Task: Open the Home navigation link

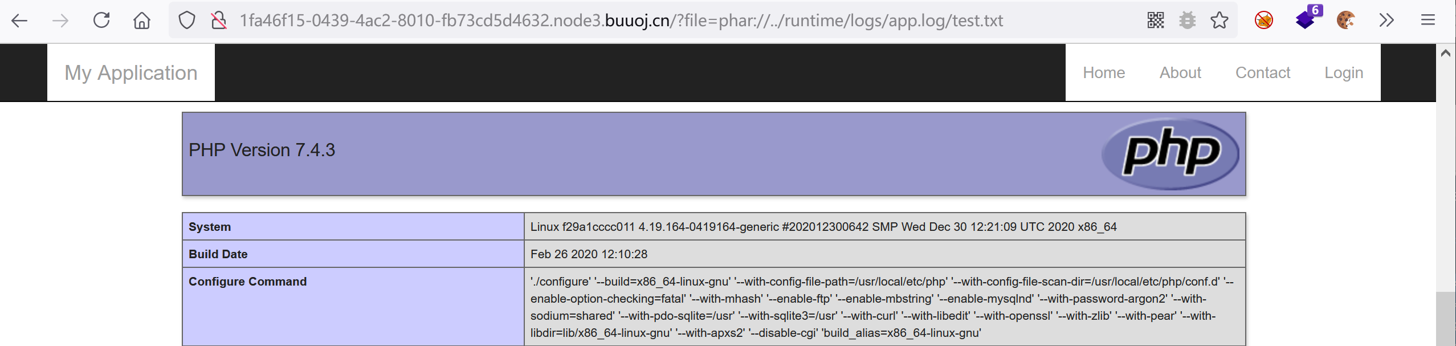Action: 1104,73
